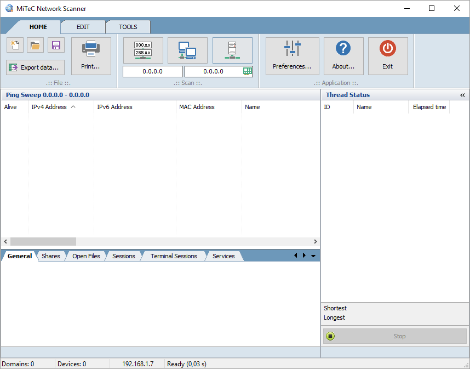The width and height of the screenshot is (470, 369).
Task: Switch to the TOOLS ribbon tab
Action: (x=128, y=26)
